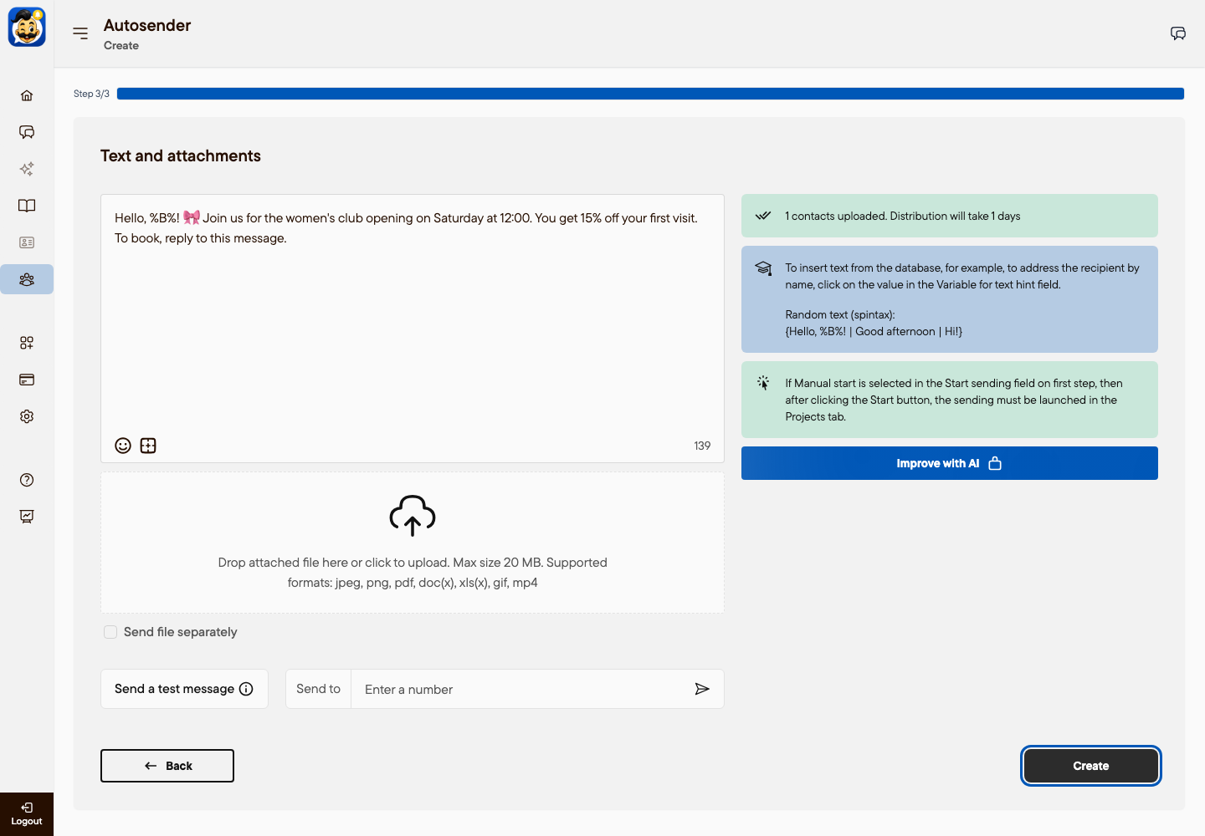Enable the Send file separately checkbox

110,632
